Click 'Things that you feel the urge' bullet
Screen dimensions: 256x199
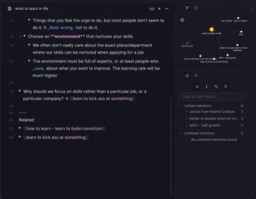pos(98,24)
